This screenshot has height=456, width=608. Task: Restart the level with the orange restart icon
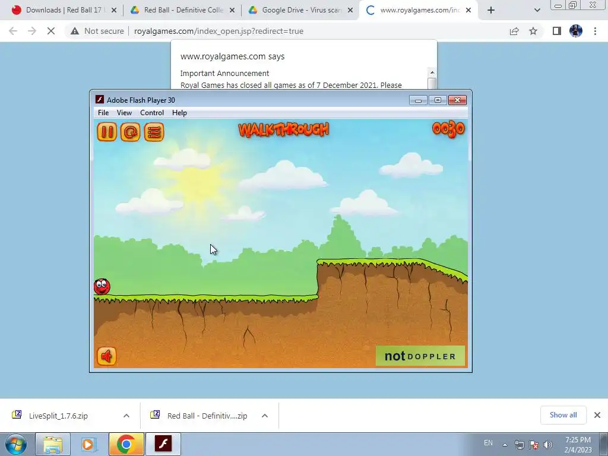coord(130,132)
